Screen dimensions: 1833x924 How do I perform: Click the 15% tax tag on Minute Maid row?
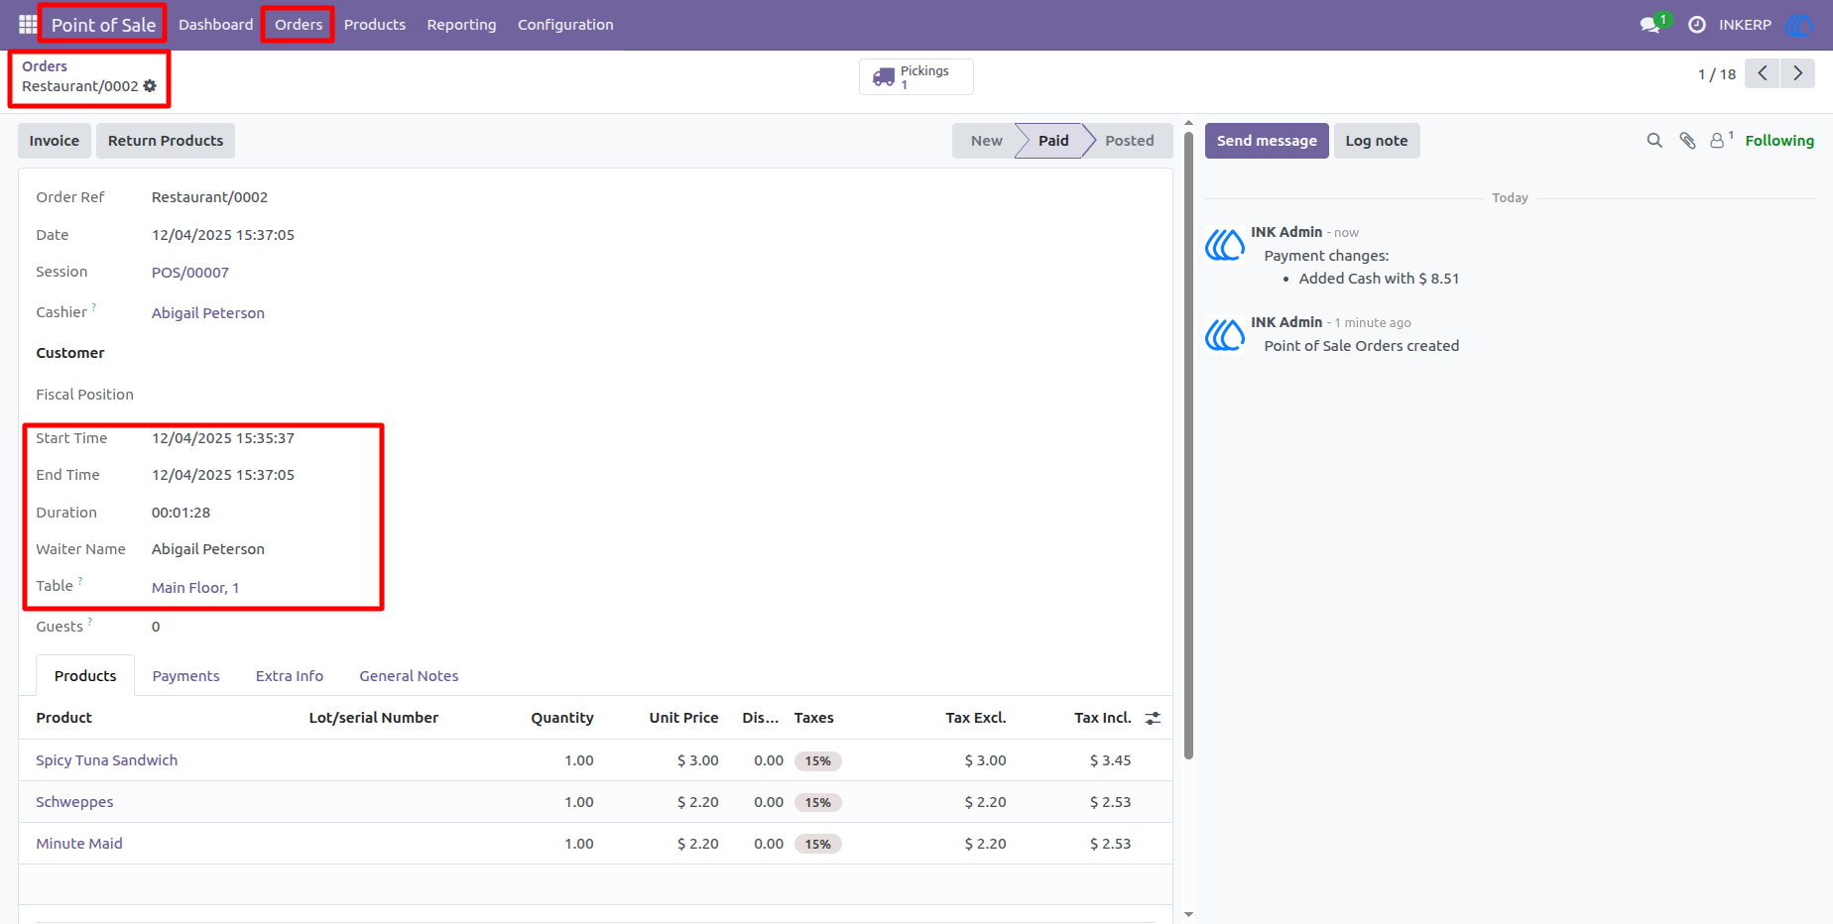tap(818, 845)
